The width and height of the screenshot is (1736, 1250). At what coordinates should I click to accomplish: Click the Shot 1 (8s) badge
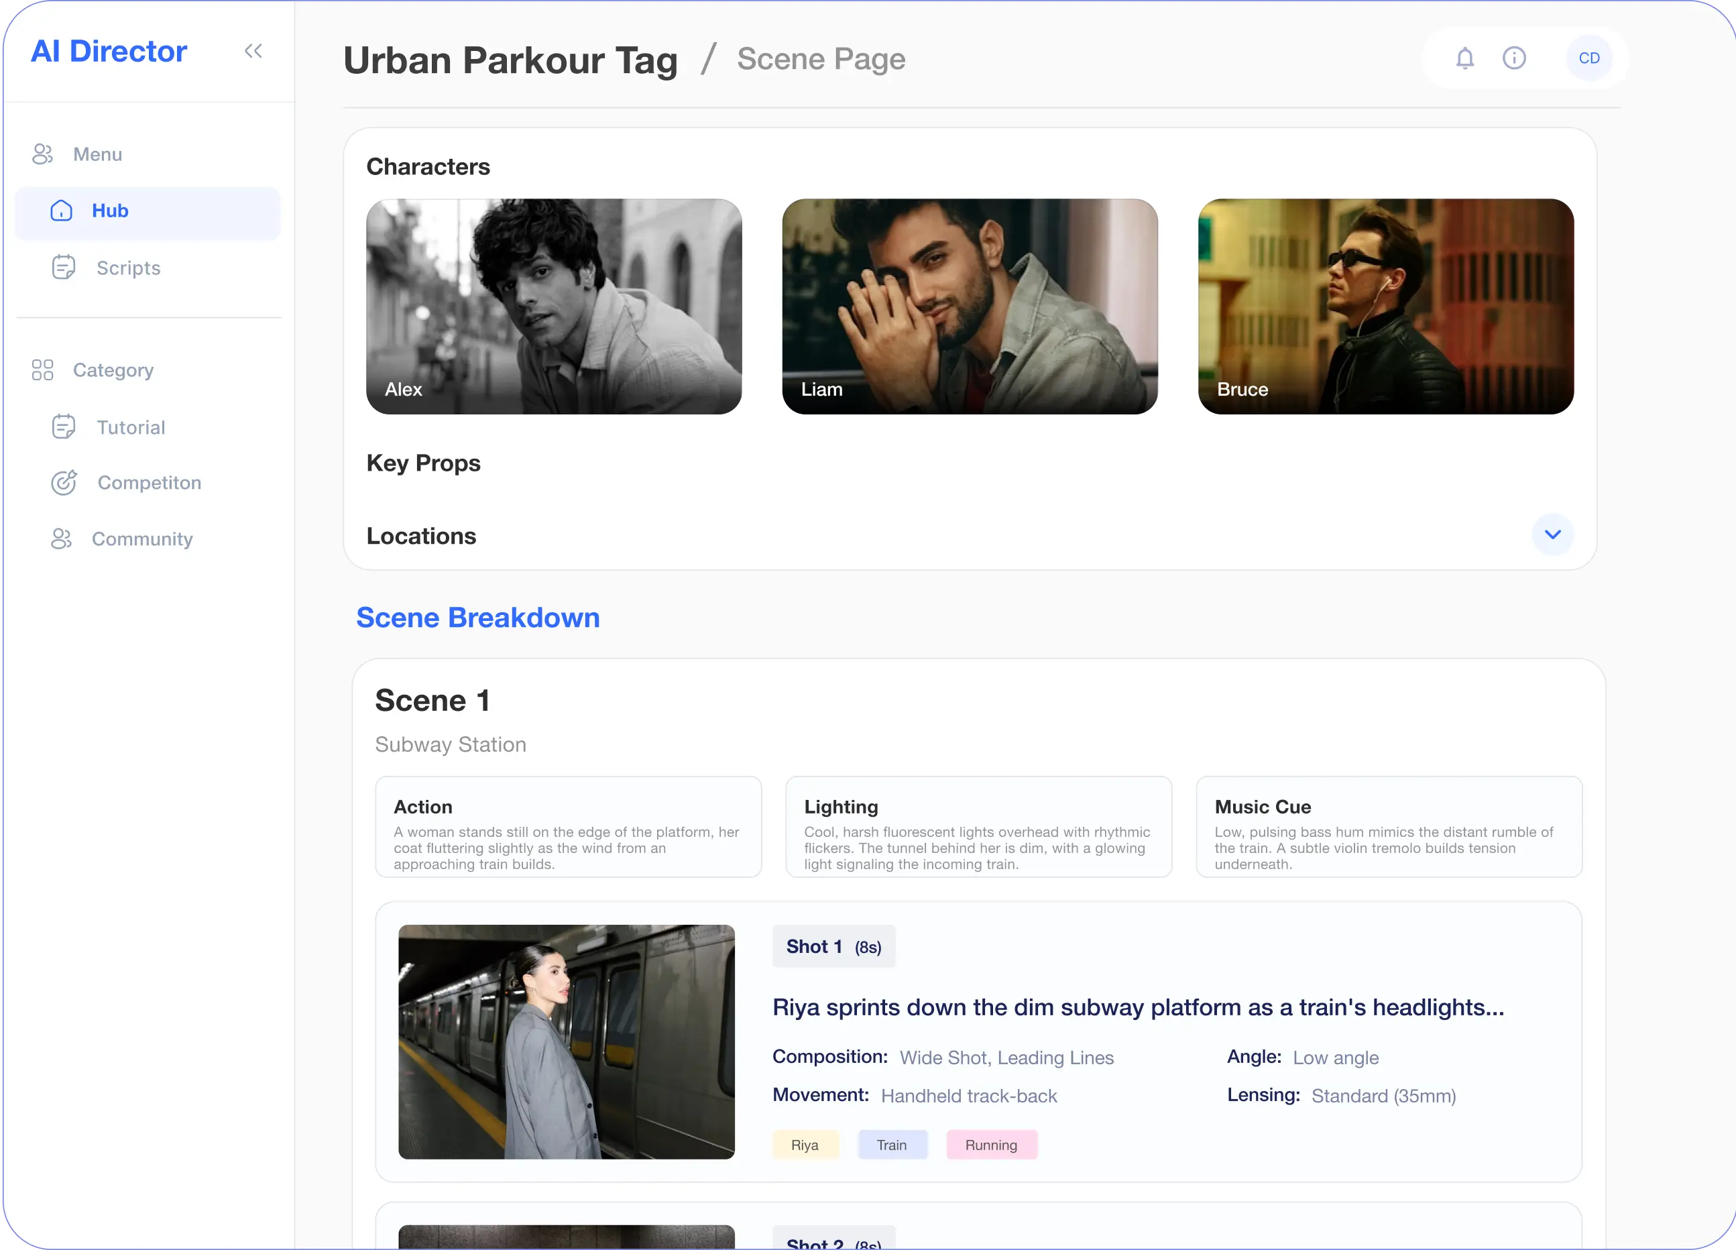point(833,947)
